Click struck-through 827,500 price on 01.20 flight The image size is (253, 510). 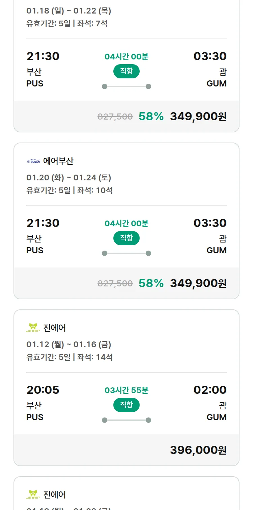tap(115, 283)
